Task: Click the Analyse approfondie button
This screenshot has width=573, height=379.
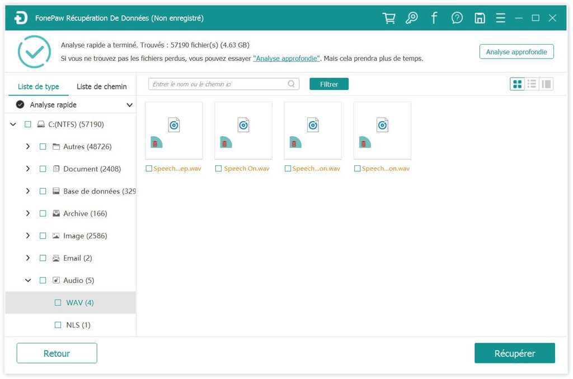Action: click(x=516, y=52)
